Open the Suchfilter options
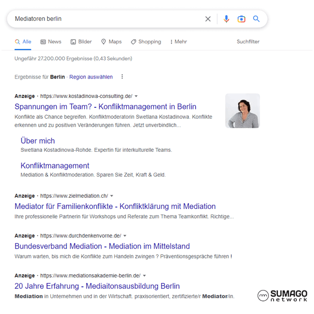 pos(248,42)
